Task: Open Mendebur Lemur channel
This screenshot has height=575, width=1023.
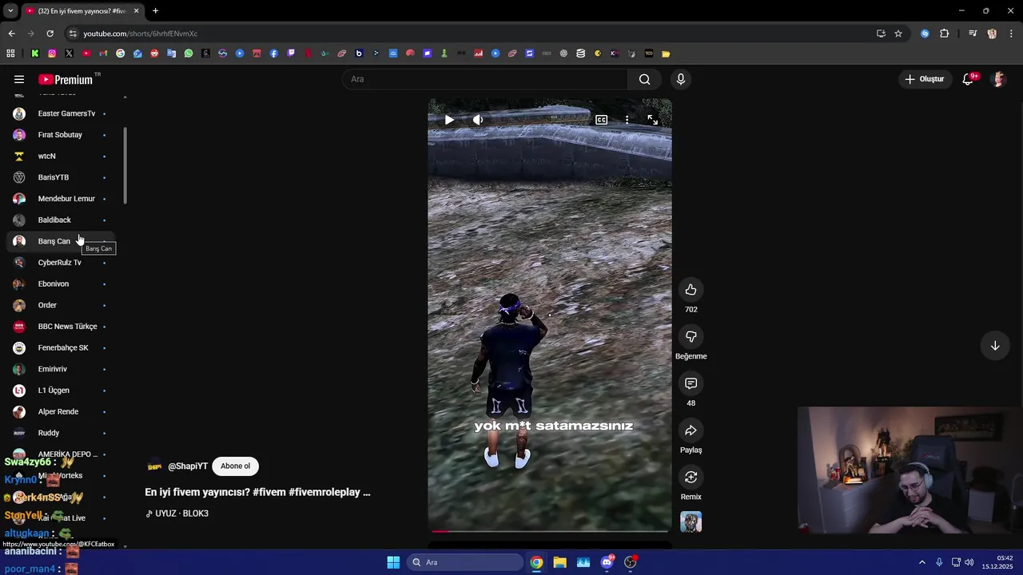Action: click(x=62, y=199)
